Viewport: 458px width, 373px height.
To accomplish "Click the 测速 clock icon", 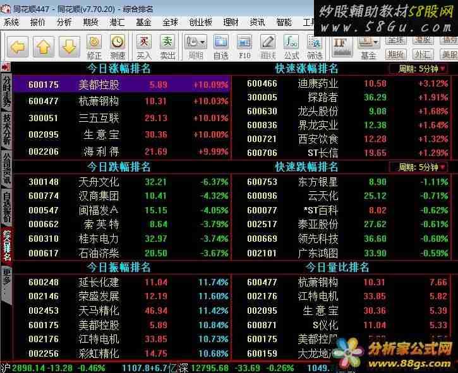I will (118, 47).
